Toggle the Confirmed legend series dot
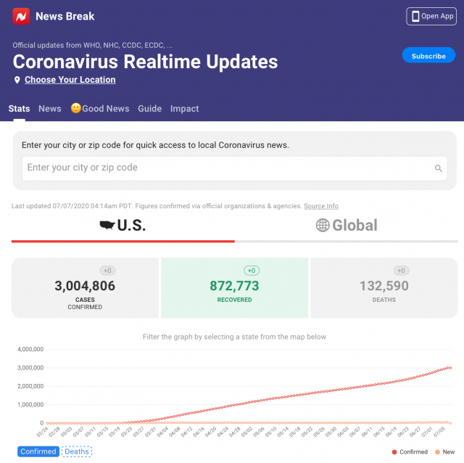 [394, 452]
